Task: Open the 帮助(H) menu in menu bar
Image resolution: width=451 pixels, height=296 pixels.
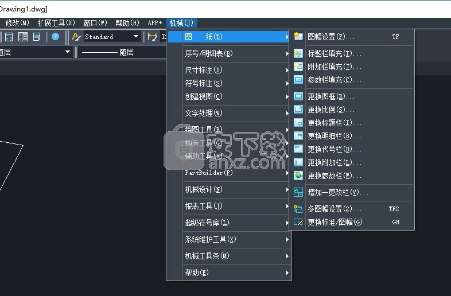Action: 127,23
